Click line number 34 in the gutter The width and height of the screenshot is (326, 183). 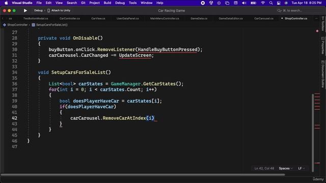pos(15,72)
